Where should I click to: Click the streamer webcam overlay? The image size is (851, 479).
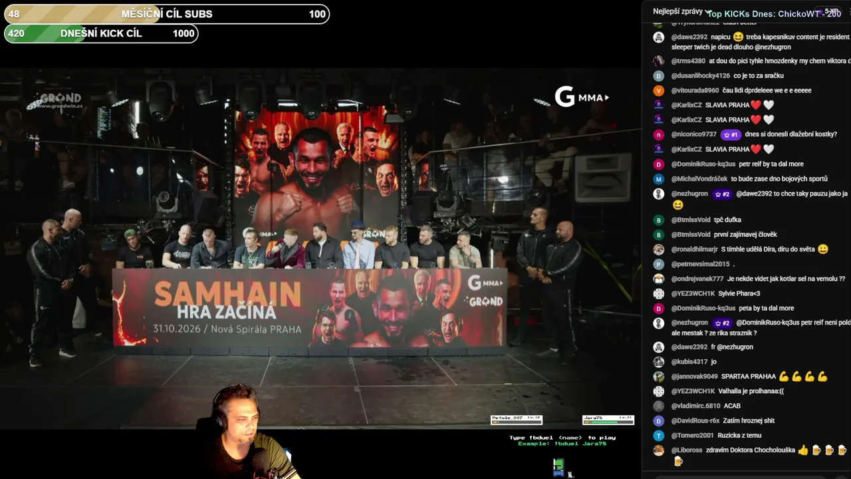point(254,432)
